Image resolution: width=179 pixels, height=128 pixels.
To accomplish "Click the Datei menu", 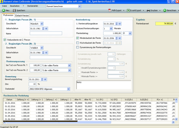I will pyautogui.click(x=5, y=6).
